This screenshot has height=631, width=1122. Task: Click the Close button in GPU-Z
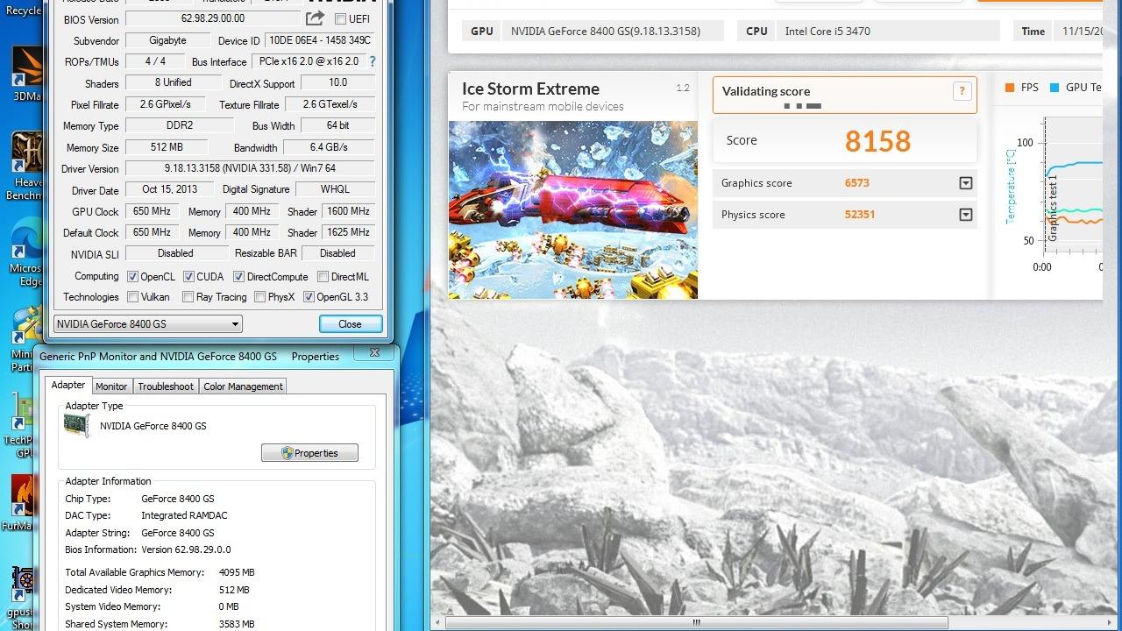(350, 324)
